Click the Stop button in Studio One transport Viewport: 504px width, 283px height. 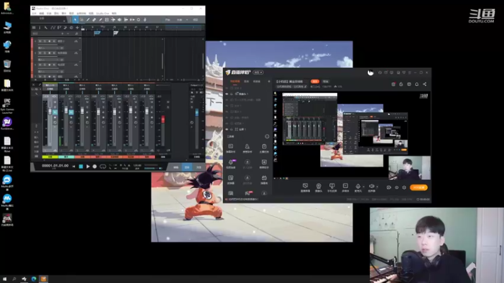pyautogui.click(x=81, y=167)
